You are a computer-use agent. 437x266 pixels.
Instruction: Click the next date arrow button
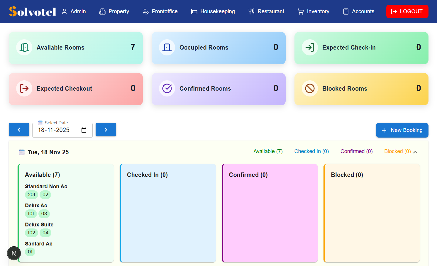point(106,129)
